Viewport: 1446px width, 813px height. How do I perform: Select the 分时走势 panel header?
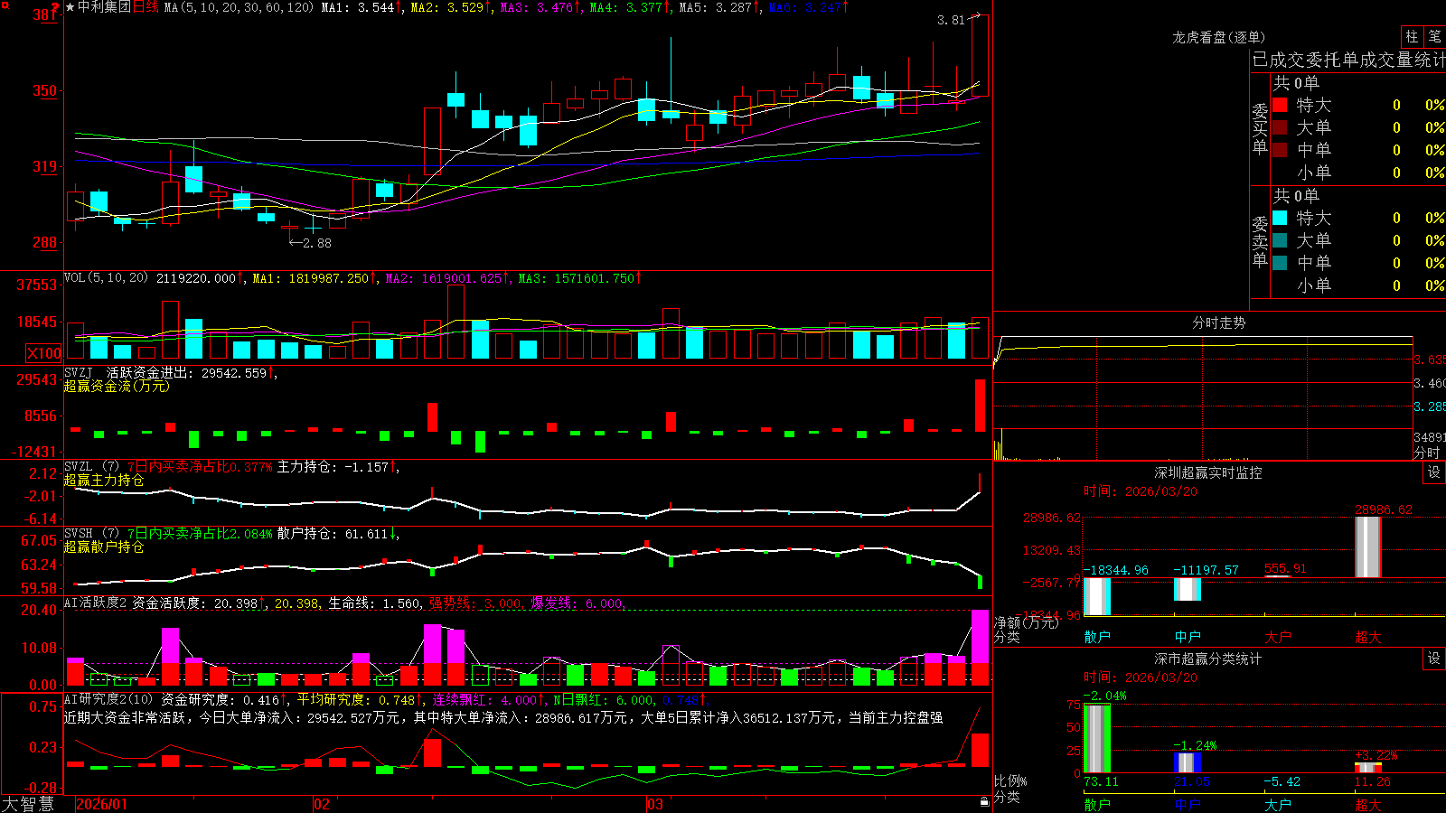coord(1218,322)
